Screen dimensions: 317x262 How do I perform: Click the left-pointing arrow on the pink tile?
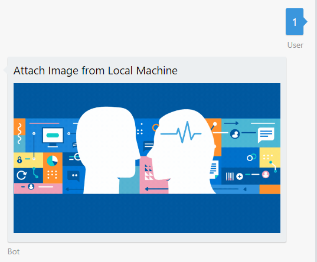[156, 189]
